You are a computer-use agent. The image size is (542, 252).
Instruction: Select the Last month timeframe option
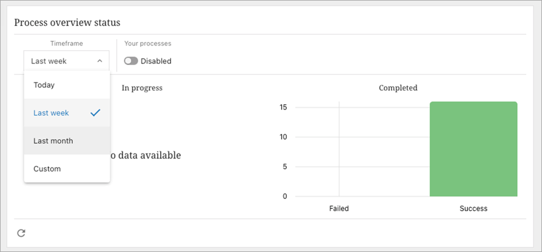click(53, 141)
